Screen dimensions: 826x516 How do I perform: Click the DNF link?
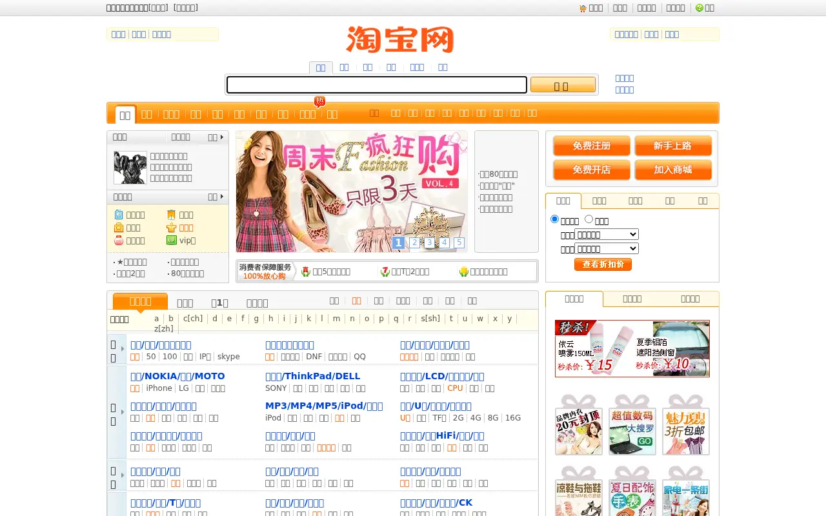(314, 357)
